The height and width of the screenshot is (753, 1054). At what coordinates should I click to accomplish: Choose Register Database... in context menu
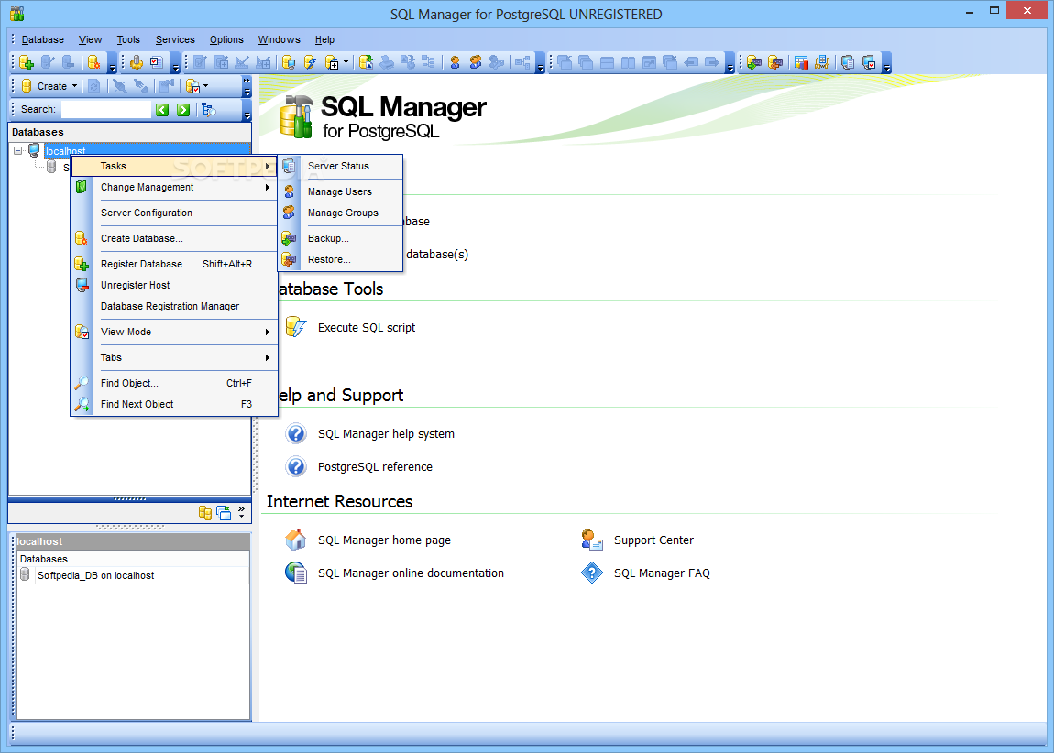coord(174,263)
